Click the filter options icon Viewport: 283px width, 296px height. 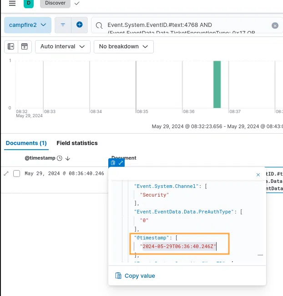(63, 25)
